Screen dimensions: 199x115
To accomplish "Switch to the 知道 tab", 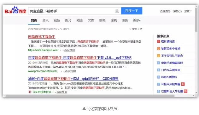I will pyautogui.click(x=79, y=21).
